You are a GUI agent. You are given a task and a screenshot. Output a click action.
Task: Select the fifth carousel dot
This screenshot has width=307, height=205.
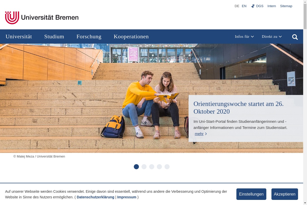[x=167, y=167]
